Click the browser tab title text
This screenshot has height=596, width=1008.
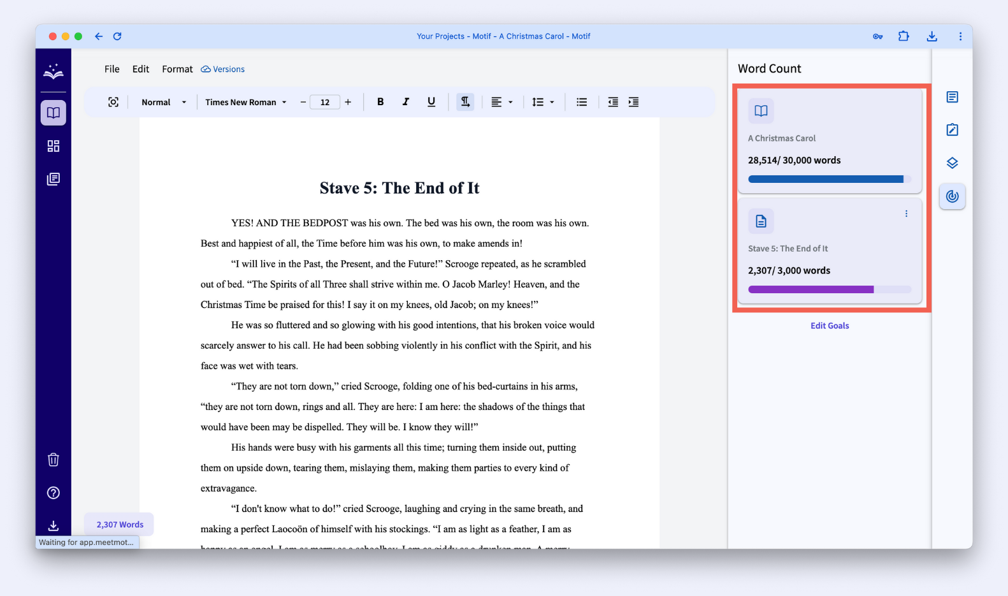point(503,36)
